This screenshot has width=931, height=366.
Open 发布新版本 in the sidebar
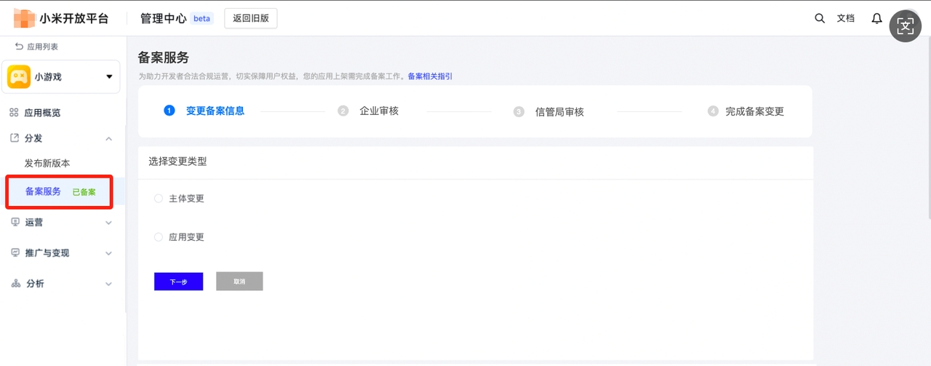(x=47, y=163)
